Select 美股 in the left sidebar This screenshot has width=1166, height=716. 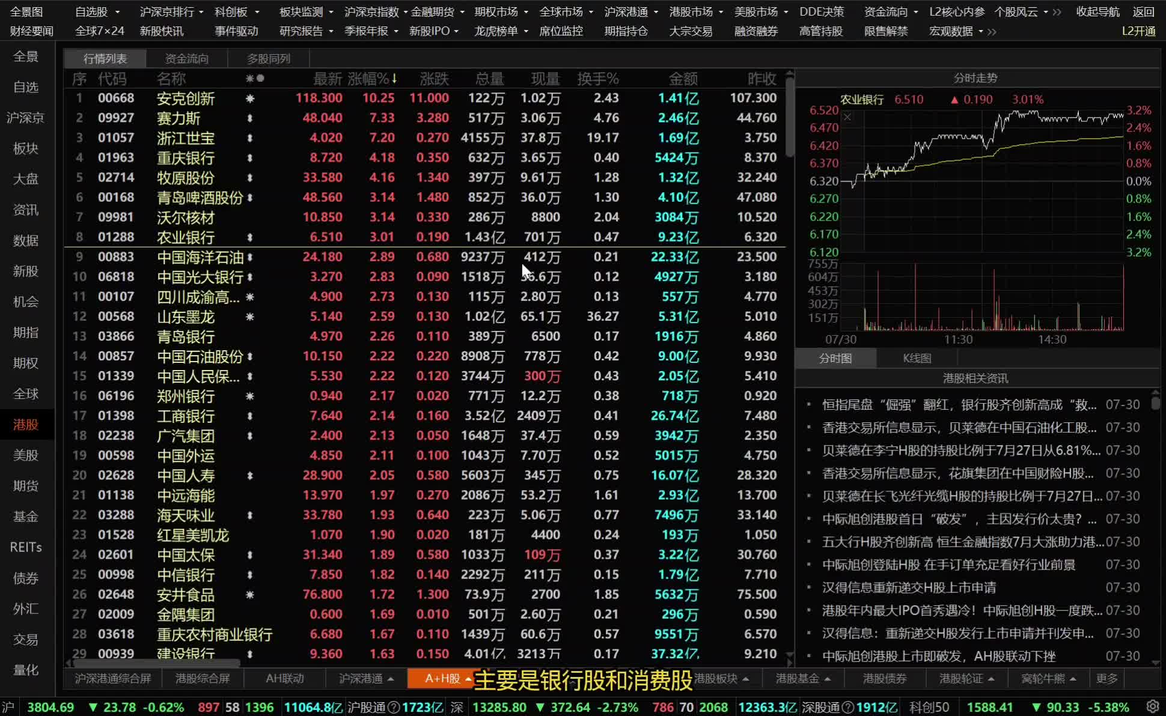[26, 455]
